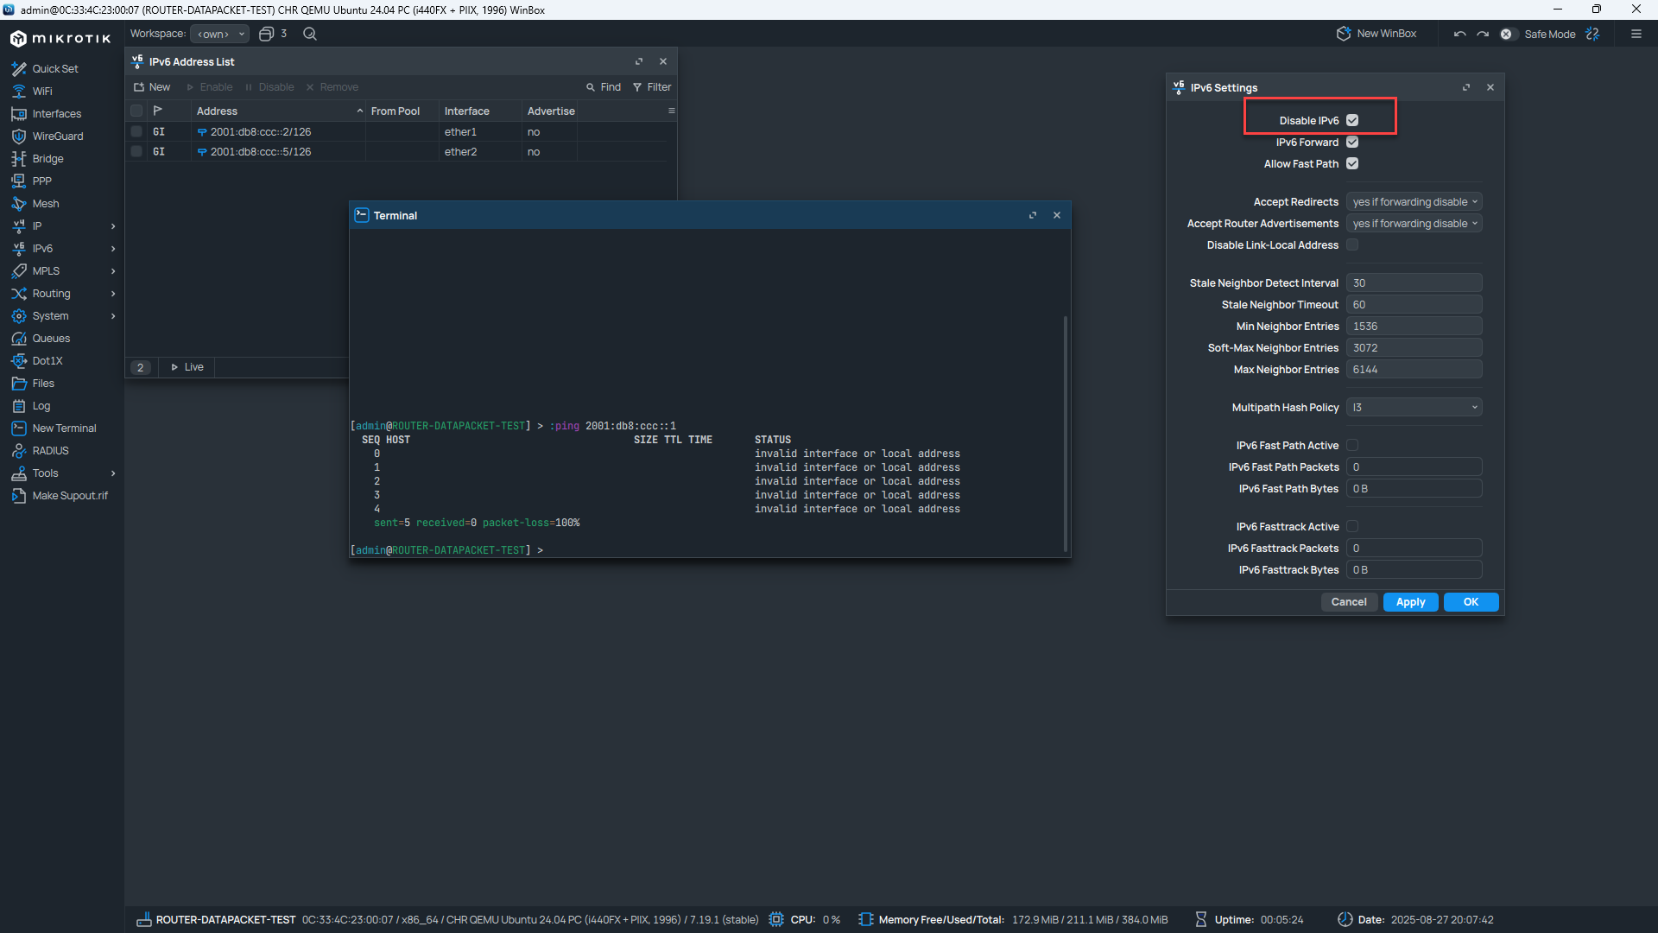The height and width of the screenshot is (933, 1658).
Task: Expand the Routing submenu in the sidebar
Action: point(113,294)
